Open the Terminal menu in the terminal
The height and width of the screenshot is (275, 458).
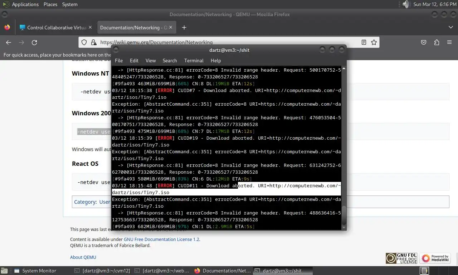coord(194,61)
